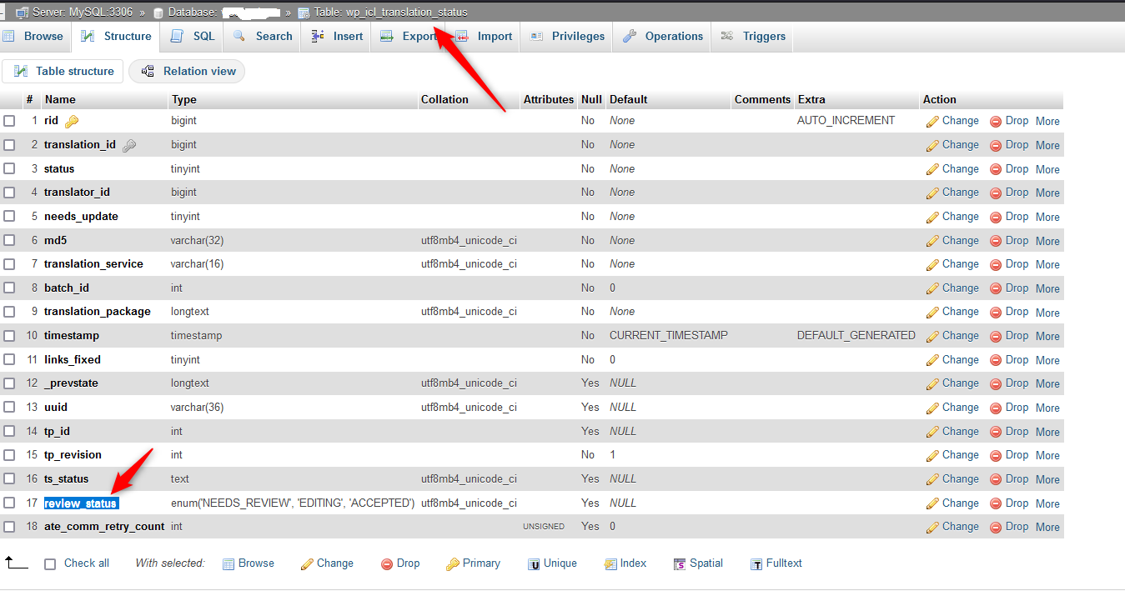Check the md5 column checkbox
Viewport: 1125px width, 606px height.
tap(9, 241)
